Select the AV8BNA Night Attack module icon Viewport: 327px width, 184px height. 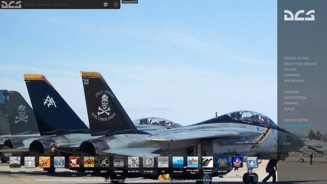click(119, 162)
